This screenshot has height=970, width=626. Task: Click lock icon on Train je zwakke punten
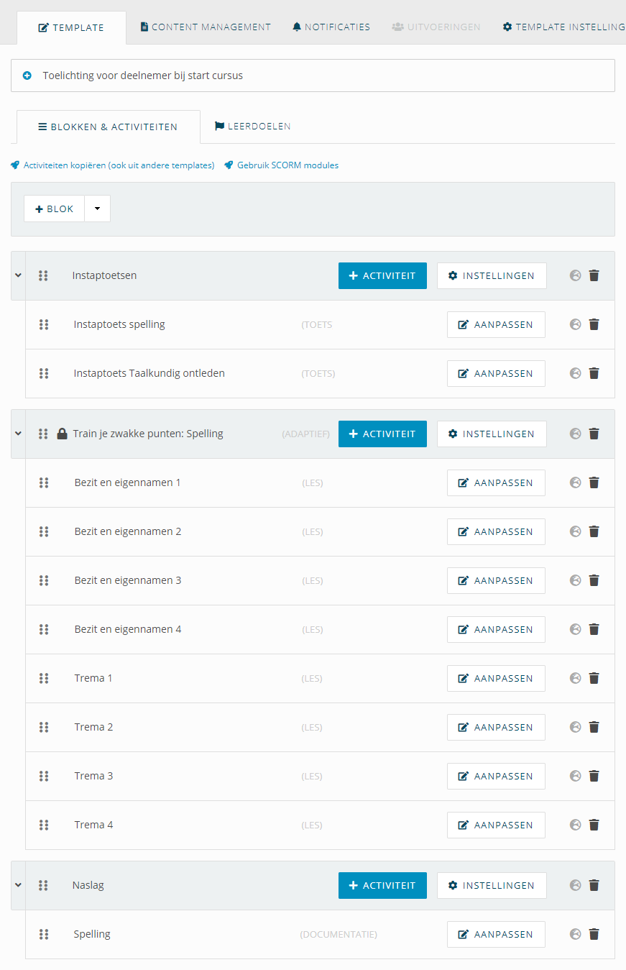(x=63, y=434)
